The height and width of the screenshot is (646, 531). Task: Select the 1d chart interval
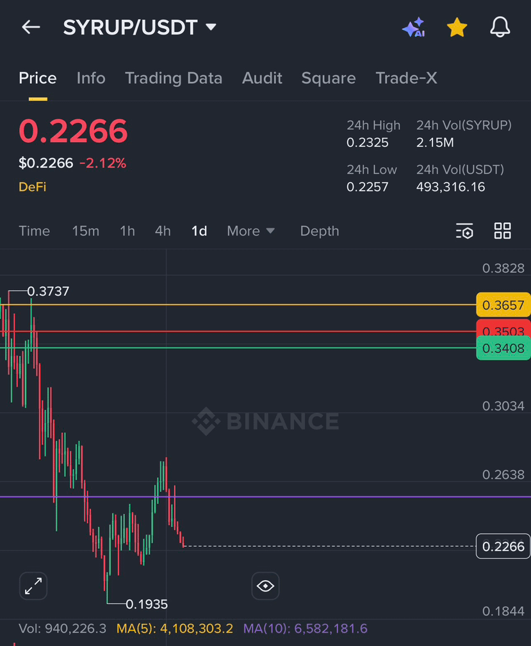click(x=199, y=231)
